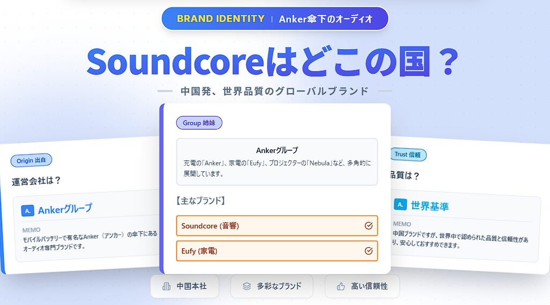Click the Ankerグループ heading in the center card

point(277,150)
